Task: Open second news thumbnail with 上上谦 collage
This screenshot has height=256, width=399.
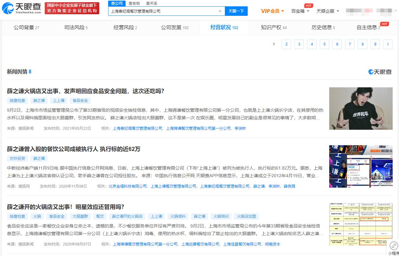Action: tap(361, 166)
